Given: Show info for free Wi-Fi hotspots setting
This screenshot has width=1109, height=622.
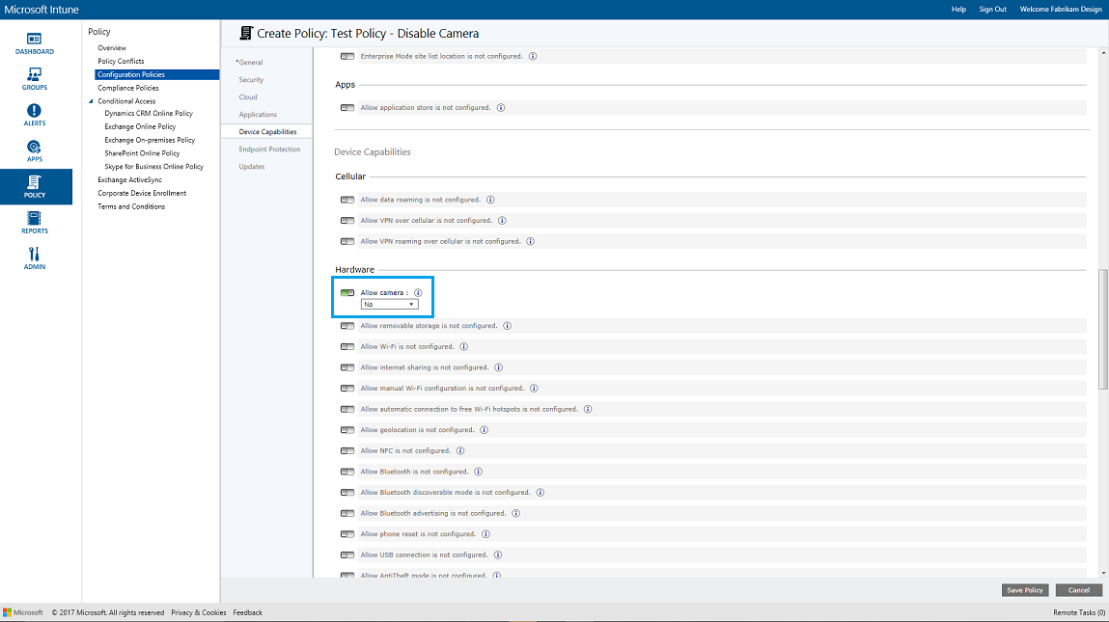Looking at the screenshot, I should (588, 409).
